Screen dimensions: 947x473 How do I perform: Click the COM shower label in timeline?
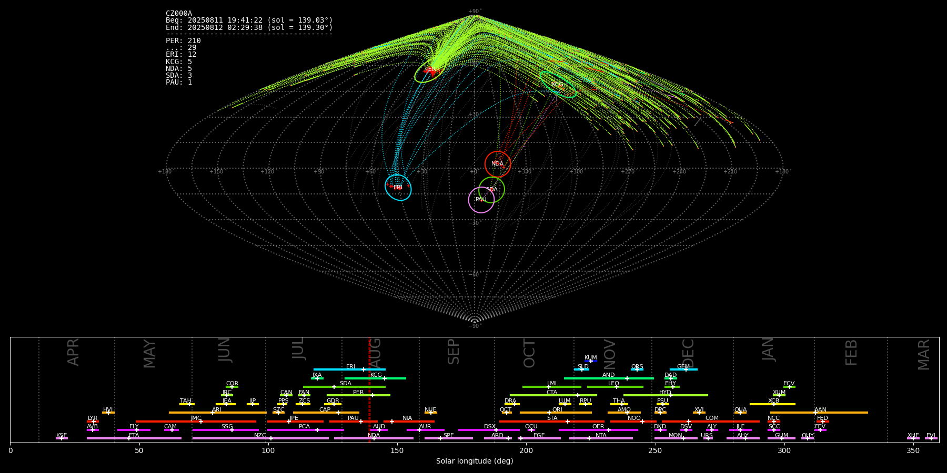(712, 418)
